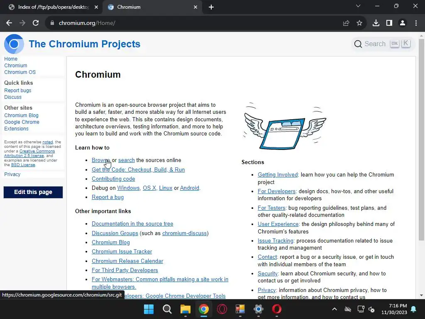Click the page vertical scrollbar thumb
The width and height of the screenshot is (425, 319).
point(421,140)
